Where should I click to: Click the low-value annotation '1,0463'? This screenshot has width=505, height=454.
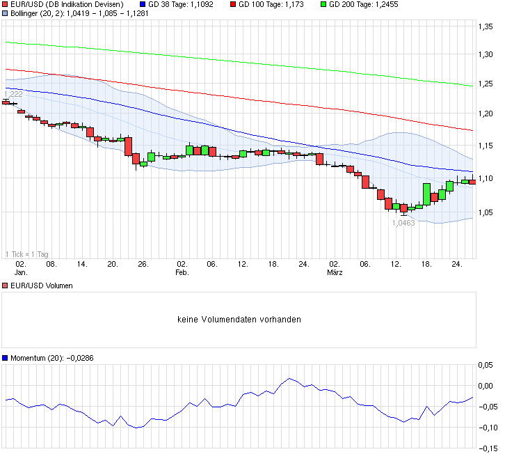(x=403, y=223)
